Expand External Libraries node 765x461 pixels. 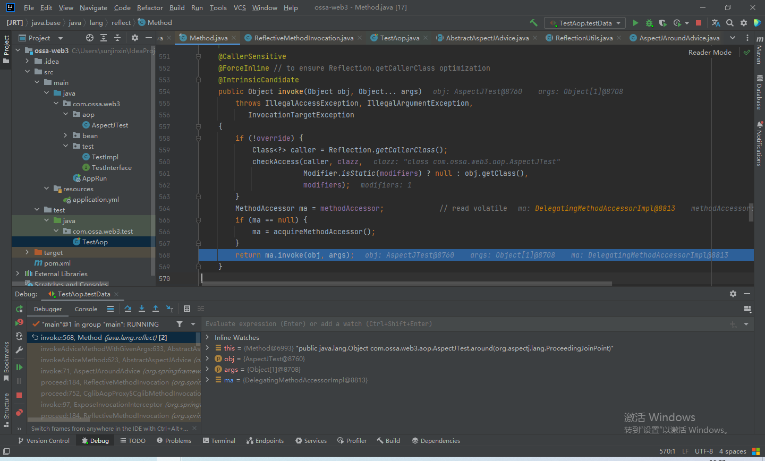pos(18,274)
